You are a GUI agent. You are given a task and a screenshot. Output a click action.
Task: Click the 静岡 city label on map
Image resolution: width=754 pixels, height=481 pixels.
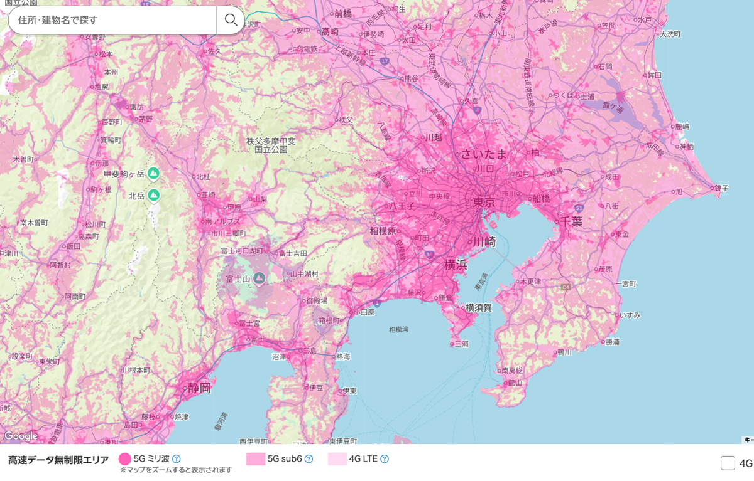pyautogui.click(x=199, y=388)
